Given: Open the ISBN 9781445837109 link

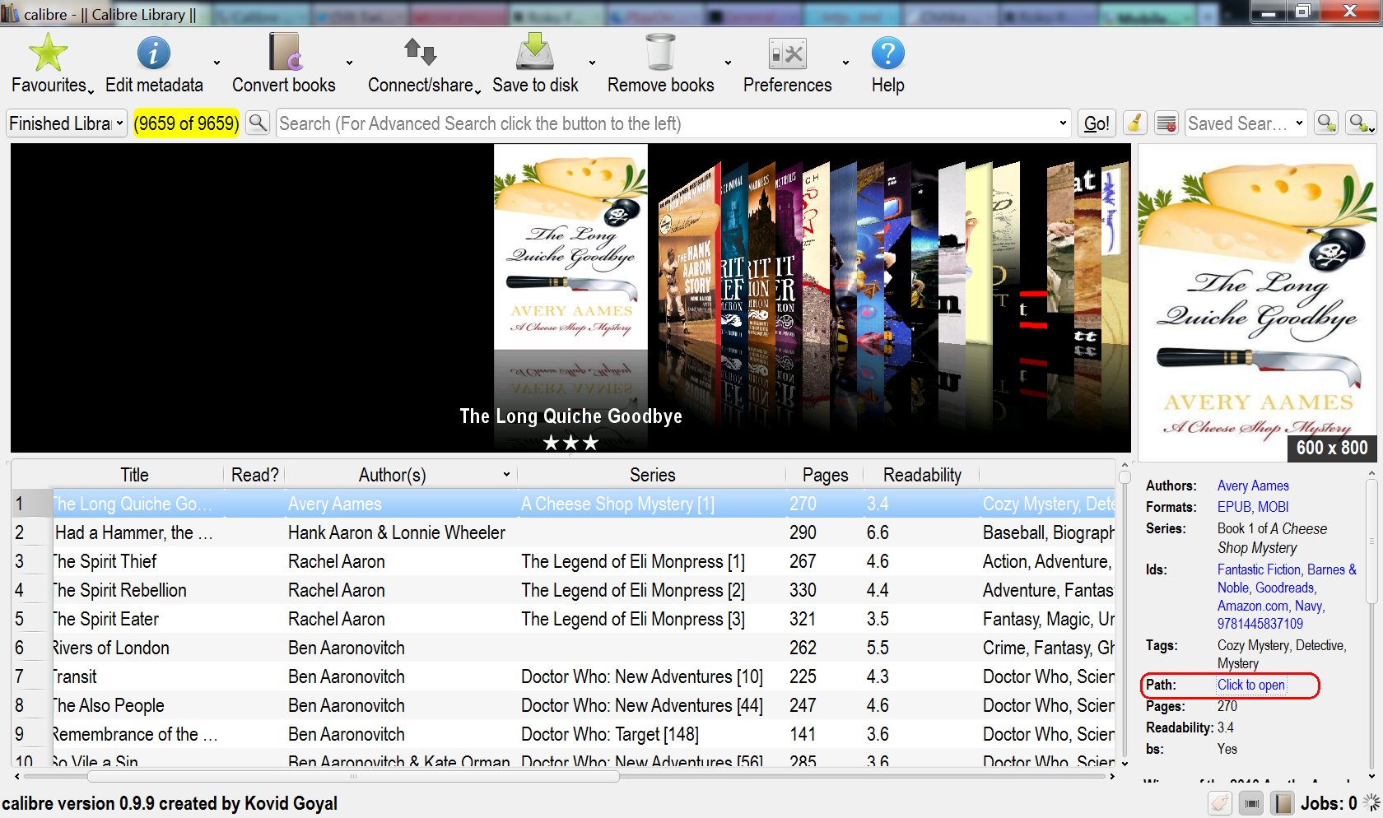Looking at the screenshot, I should [x=1260, y=624].
